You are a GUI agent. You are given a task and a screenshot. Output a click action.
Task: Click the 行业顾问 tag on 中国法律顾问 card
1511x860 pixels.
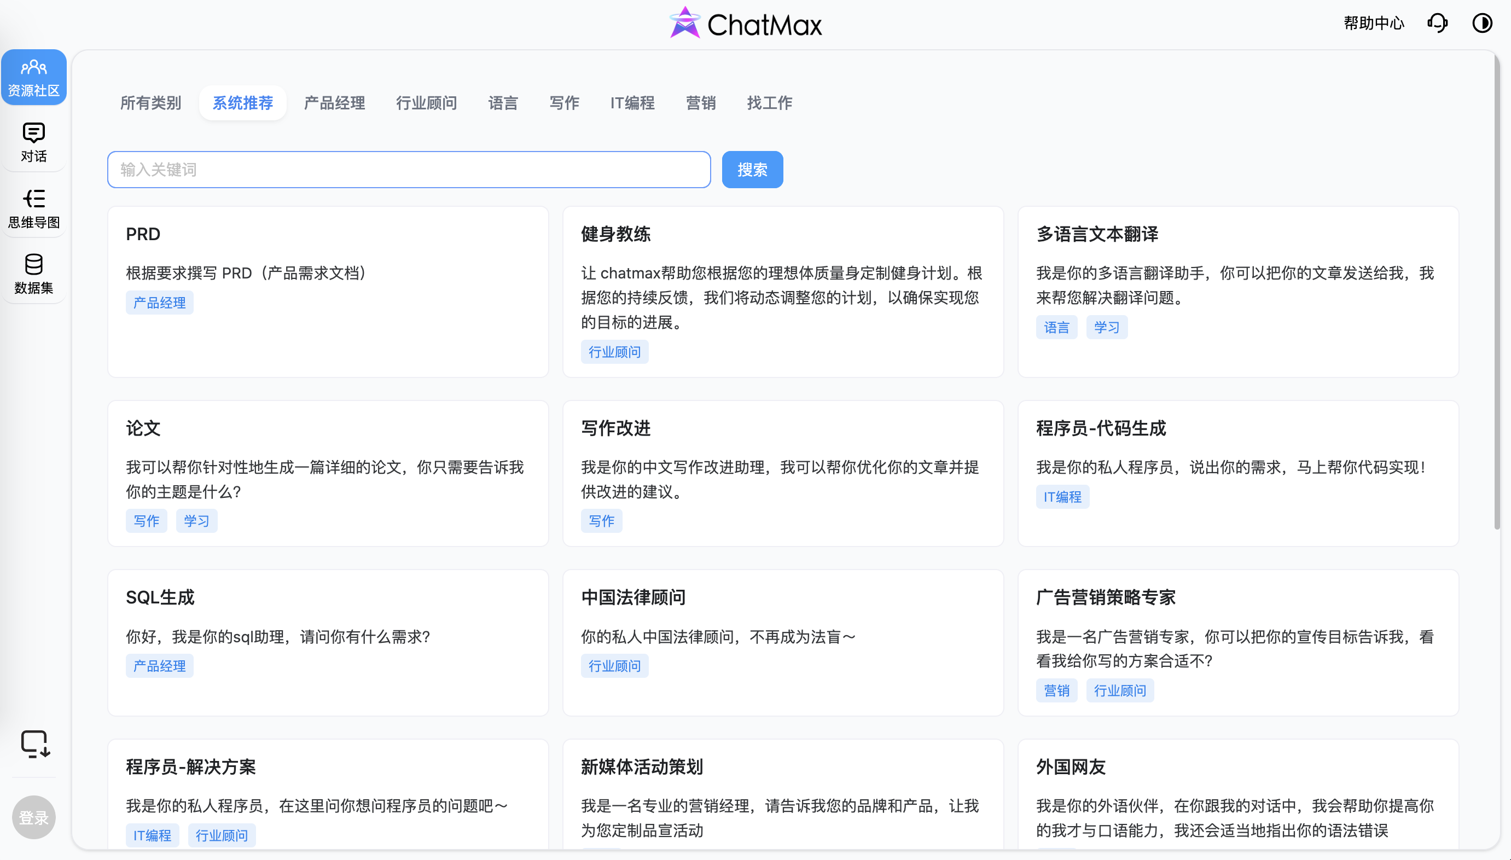[615, 666]
